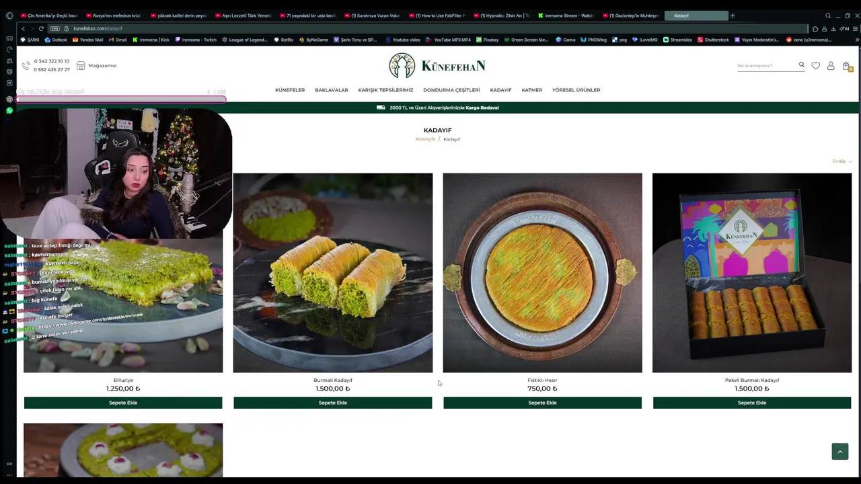The image size is (861, 484).
Task: Click the browser tab search magnifier icon
Action: pyautogui.click(x=828, y=15)
